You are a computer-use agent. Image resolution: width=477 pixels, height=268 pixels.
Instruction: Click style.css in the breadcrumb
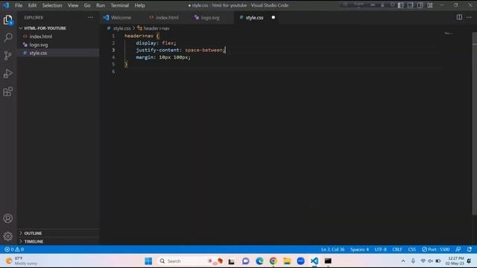tap(121, 28)
